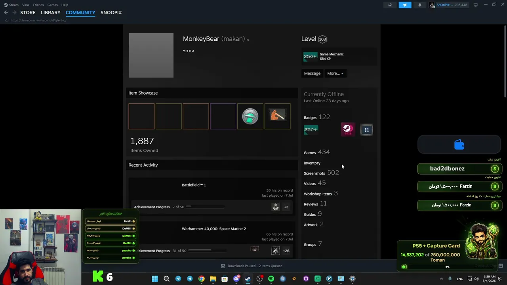
Task: Open Google Chrome from the taskbar
Action: click(x=201, y=279)
